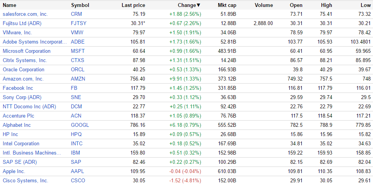The height and width of the screenshot is (185, 373).
Task: Sort by the Volume column header
Action: [x=264, y=5]
